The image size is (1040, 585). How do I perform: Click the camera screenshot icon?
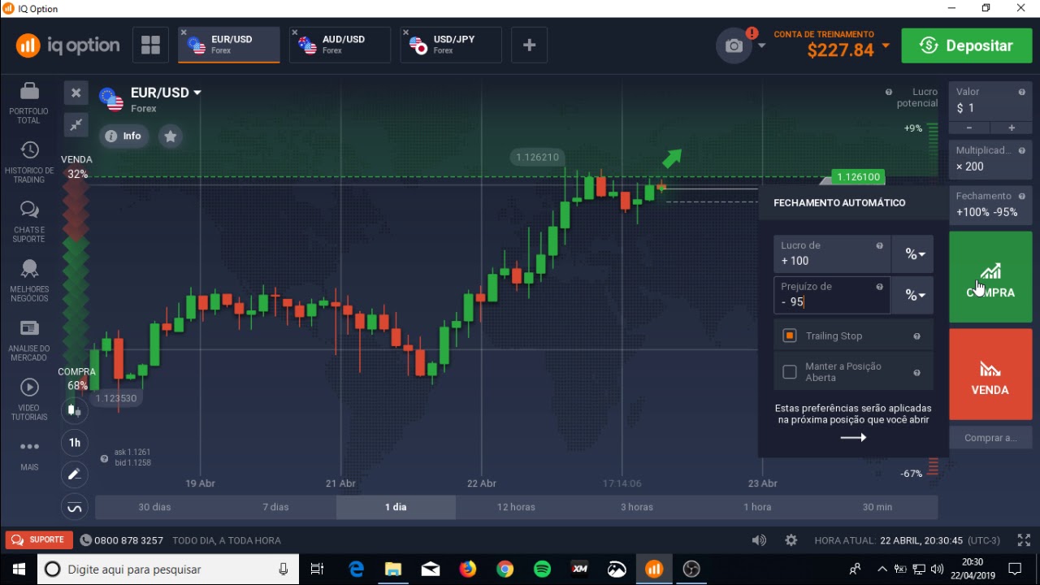tap(734, 45)
